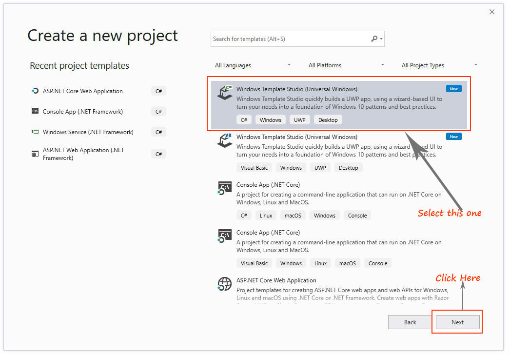Image resolution: width=510 pixels, height=356 pixels.
Task: Click the recent Console App (.NET Framework) icon
Action: click(35, 111)
